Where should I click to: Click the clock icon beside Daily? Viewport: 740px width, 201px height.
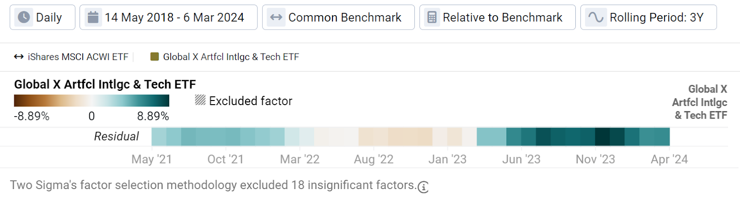point(24,18)
